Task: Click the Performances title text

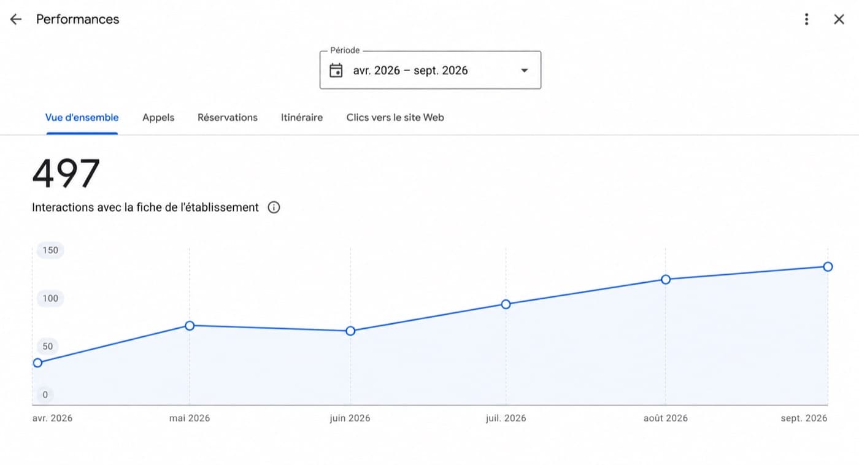Action: click(78, 19)
